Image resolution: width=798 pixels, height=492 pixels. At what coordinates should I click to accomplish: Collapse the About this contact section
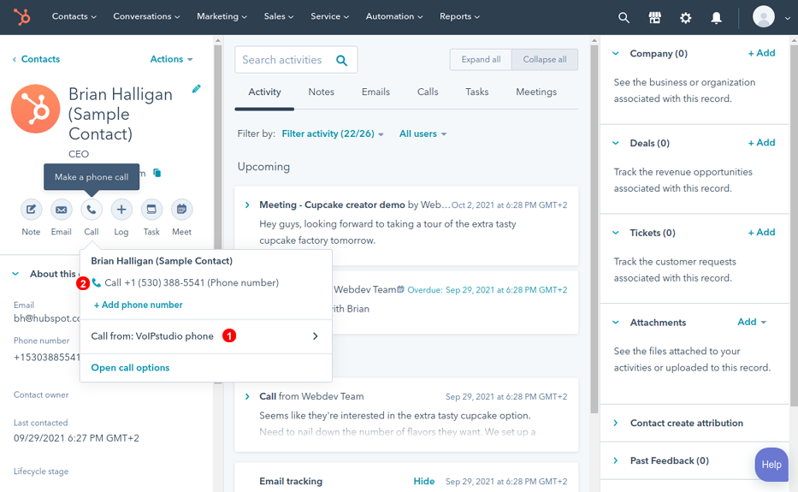point(15,274)
